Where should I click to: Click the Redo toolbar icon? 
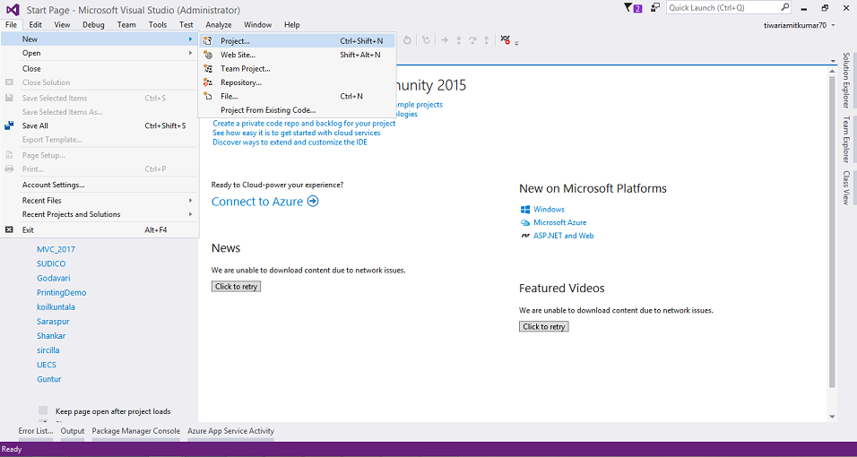click(x=426, y=40)
